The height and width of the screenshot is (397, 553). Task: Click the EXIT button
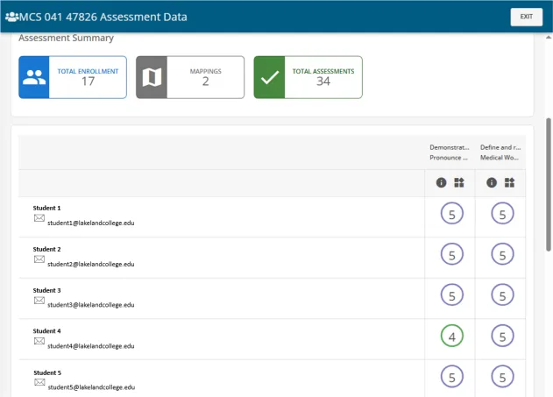(526, 17)
